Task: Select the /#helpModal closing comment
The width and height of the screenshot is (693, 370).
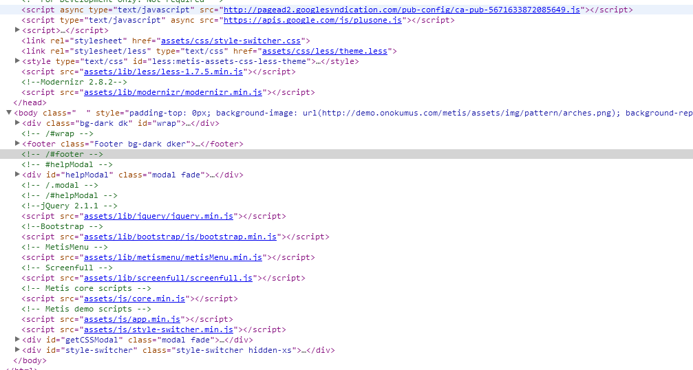Action: point(70,195)
